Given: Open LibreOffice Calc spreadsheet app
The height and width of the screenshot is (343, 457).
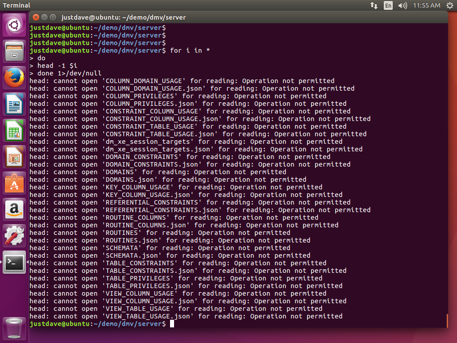Looking at the screenshot, I should click(x=14, y=130).
